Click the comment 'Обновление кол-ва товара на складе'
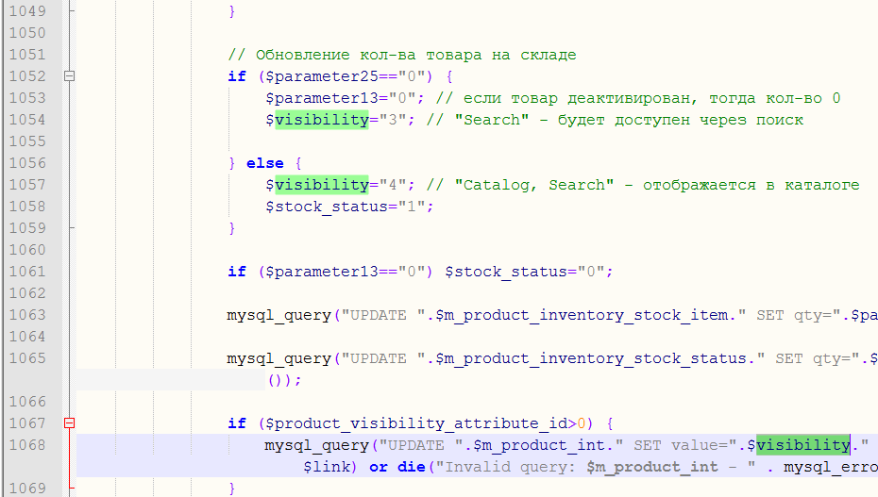878x497 pixels. click(416, 55)
